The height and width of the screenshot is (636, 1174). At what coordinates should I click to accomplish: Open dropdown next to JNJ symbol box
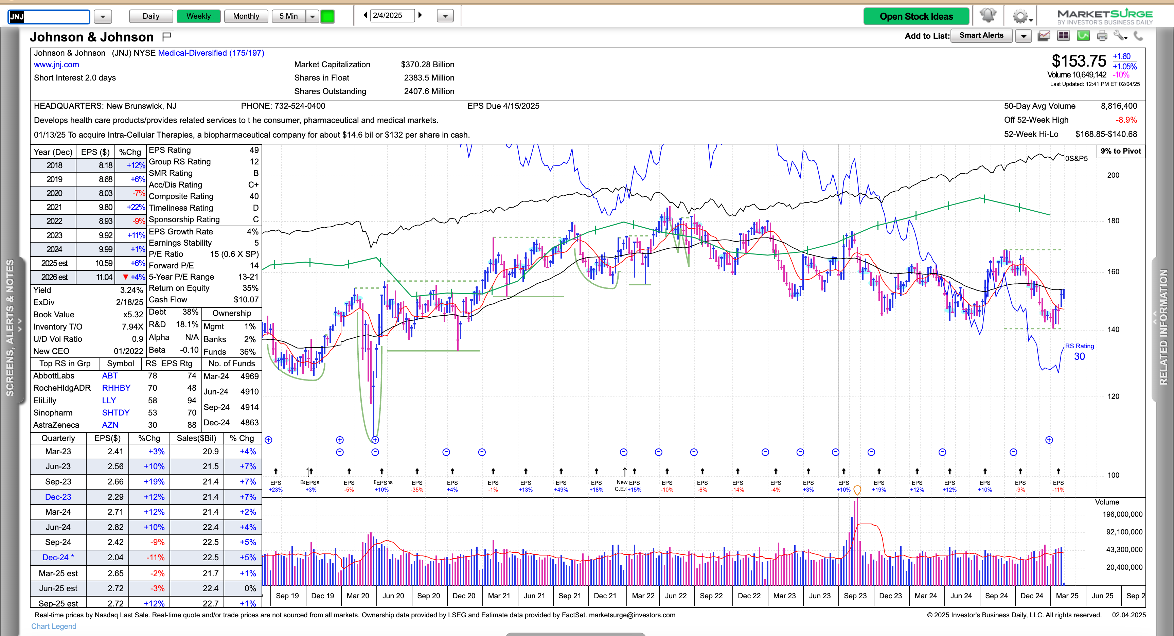(x=103, y=17)
